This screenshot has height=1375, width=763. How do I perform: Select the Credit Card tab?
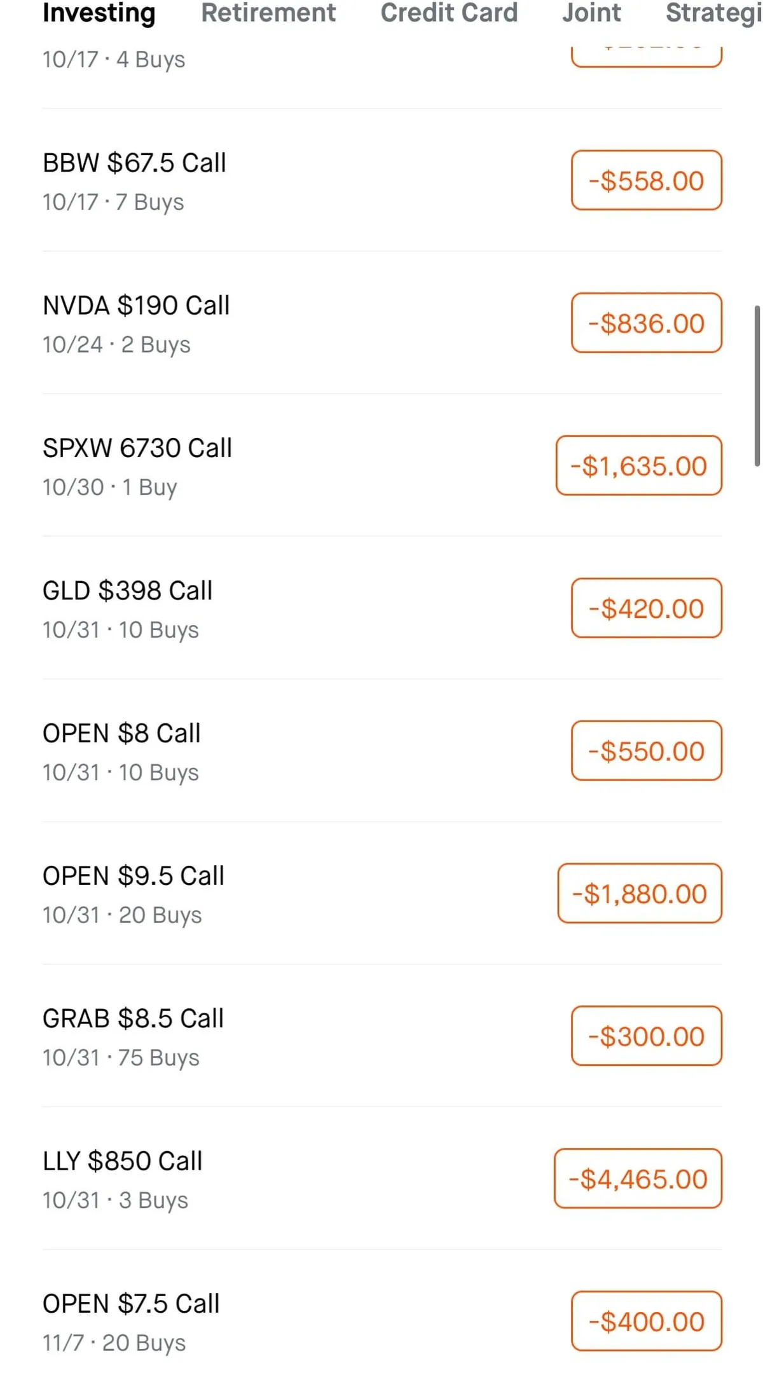click(x=449, y=13)
